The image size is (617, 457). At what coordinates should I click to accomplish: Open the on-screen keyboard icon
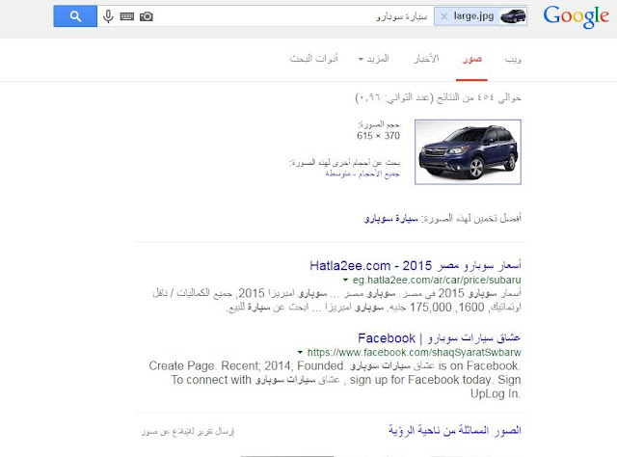[127, 16]
